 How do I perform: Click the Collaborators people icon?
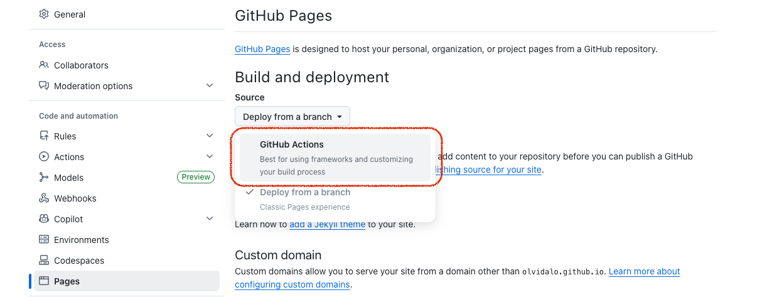pos(44,65)
